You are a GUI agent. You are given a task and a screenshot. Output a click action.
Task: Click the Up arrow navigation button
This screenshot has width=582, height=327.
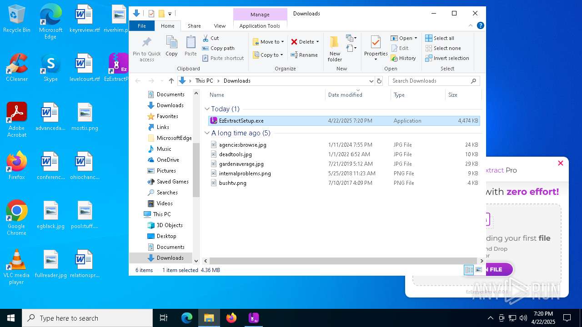pyautogui.click(x=171, y=81)
